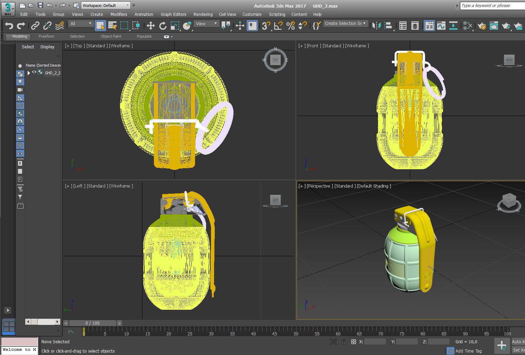Image resolution: width=525 pixels, height=355 pixels.
Task: Toggle Percent Snap
Action: pos(291,26)
